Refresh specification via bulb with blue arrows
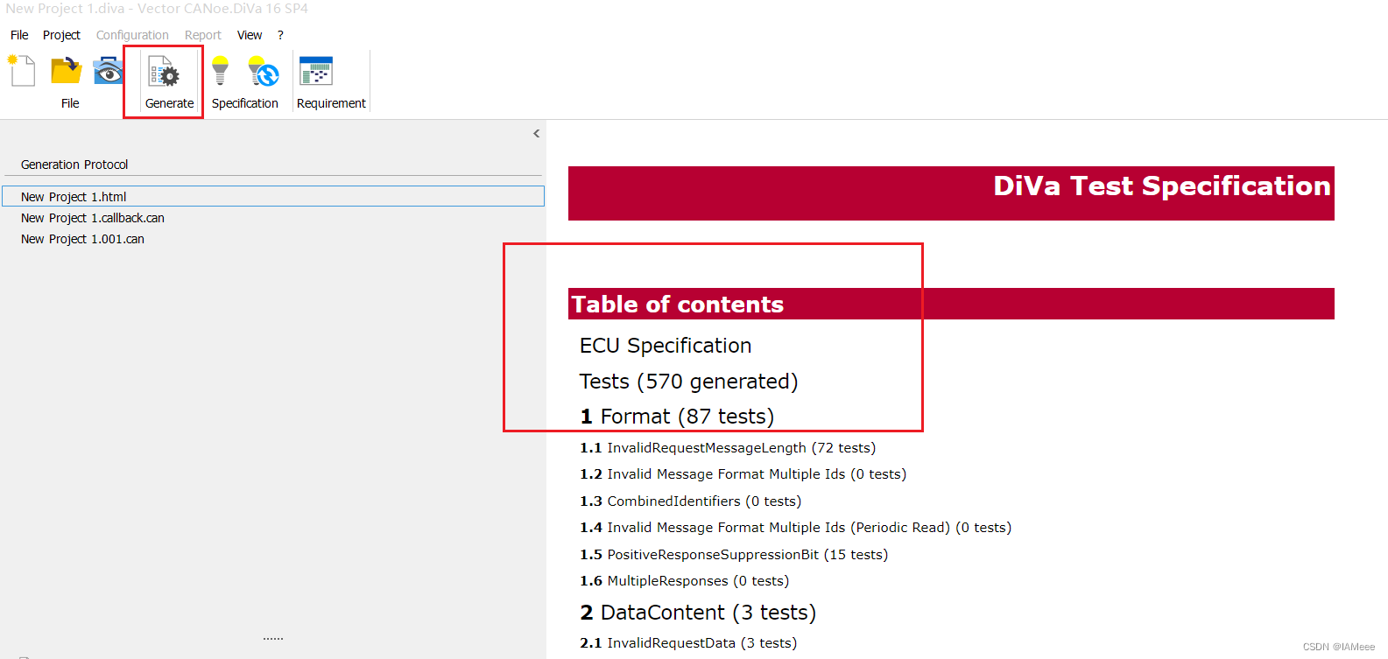The image size is (1388, 659). [263, 71]
